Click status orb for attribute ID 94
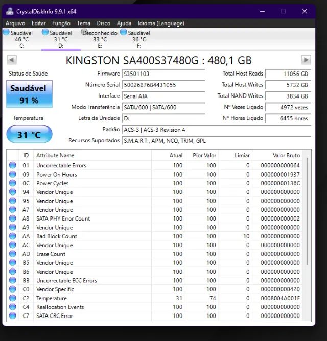Image resolution: width=327 pixels, height=341 pixels. coord(13,192)
